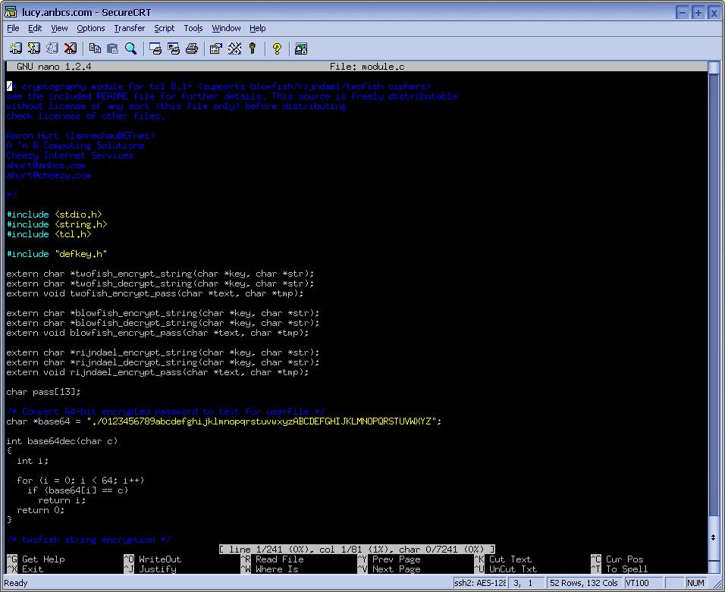
Task: Click the '^C Cur Pos' nano shortcut
Action: 617,559
